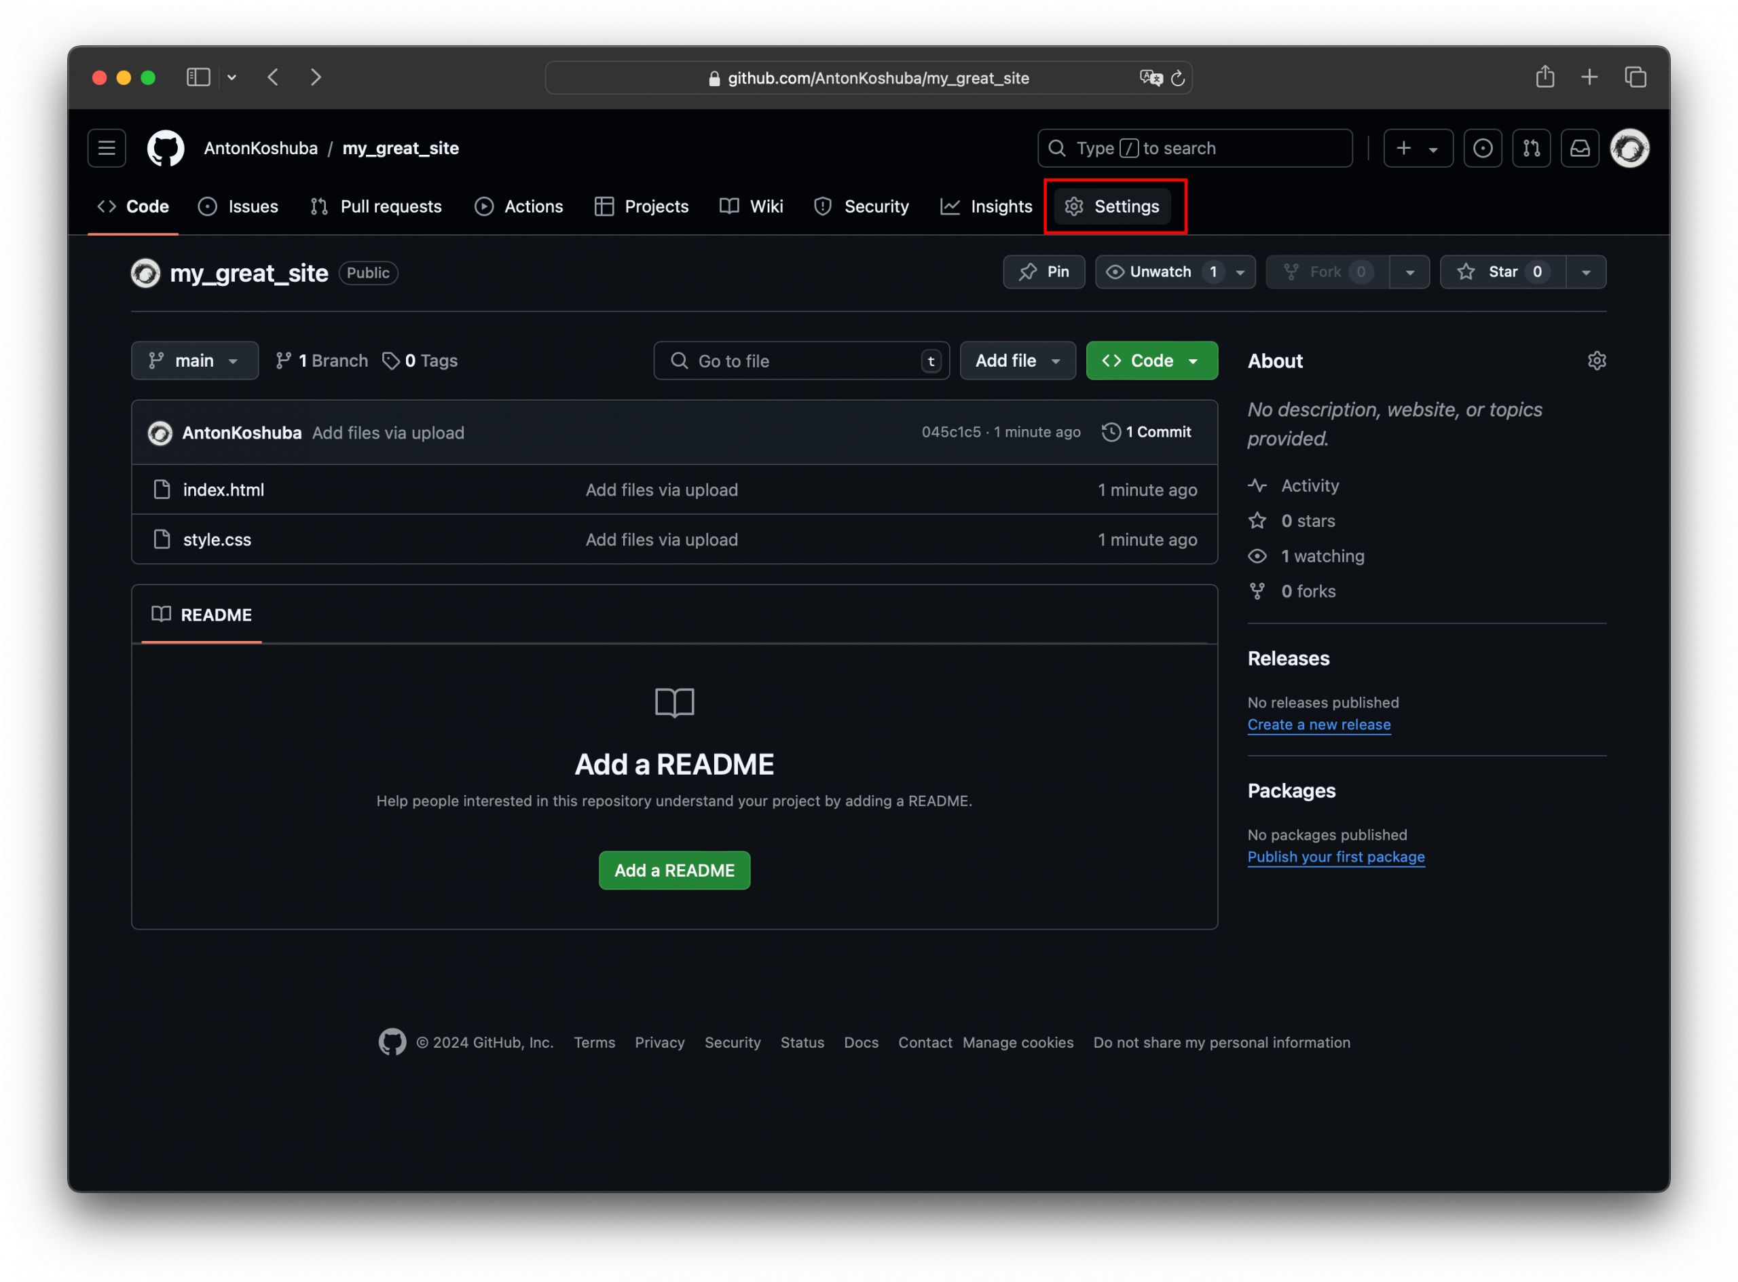Image resolution: width=1738 pixels, height=1282 pixels.
Task: Open notifications inbox icon
Action: click(1580, 148)
